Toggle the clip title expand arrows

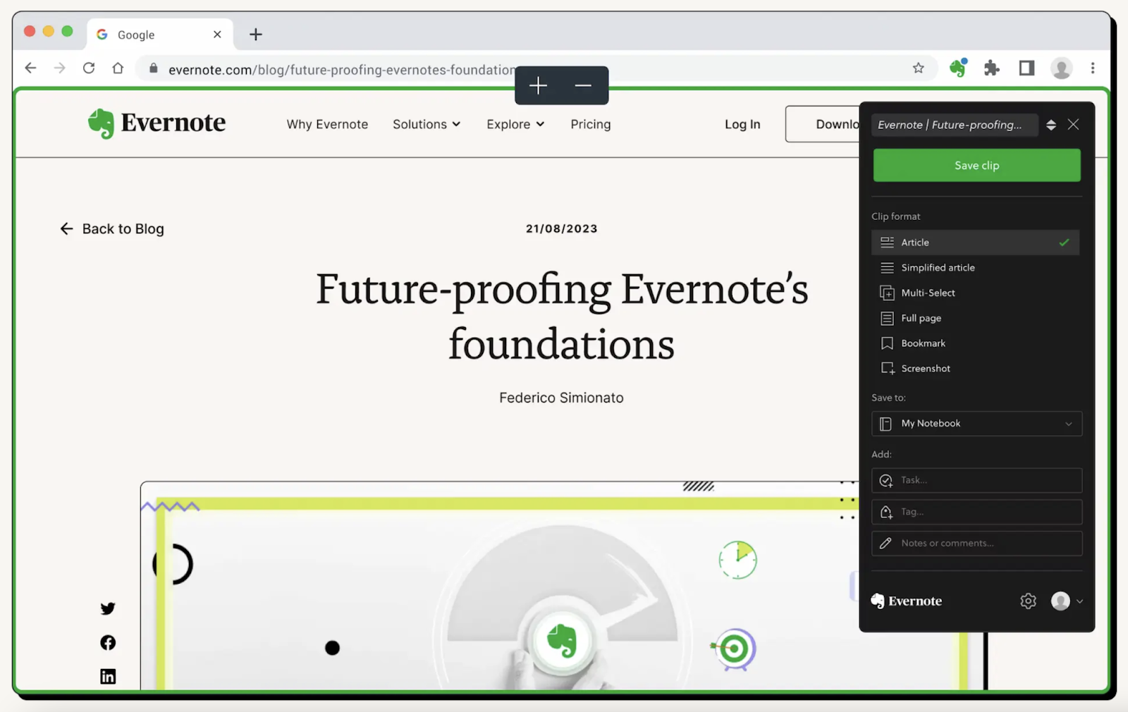pyautogui.click(x=1050, y=125)
